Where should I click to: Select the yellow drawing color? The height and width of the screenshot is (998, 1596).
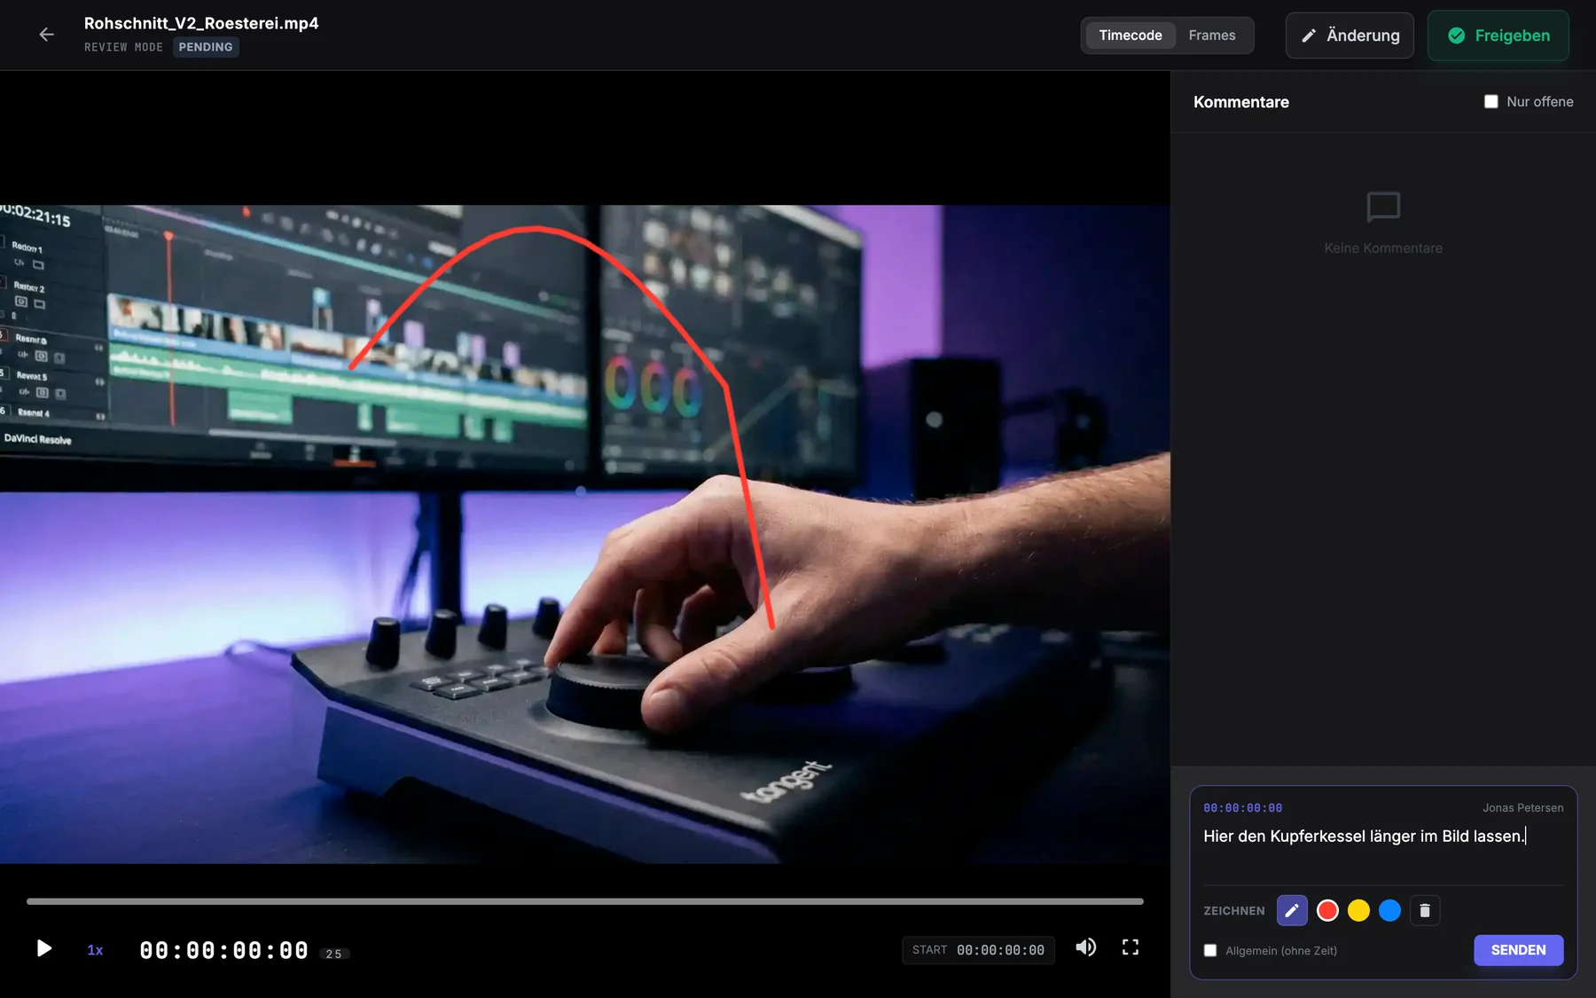(1358, 910)
